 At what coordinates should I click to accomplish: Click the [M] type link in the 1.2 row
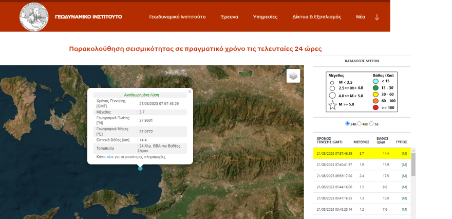pyautogui.click(x=404, y=209)
